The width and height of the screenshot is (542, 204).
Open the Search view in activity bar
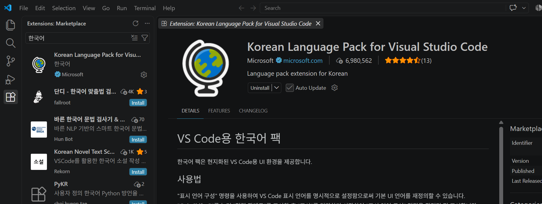click(x=10, y=43)
